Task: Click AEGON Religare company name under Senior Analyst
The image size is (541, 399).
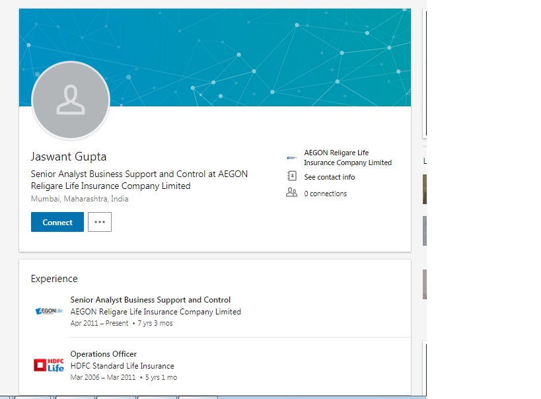Action: coord(156,312)
